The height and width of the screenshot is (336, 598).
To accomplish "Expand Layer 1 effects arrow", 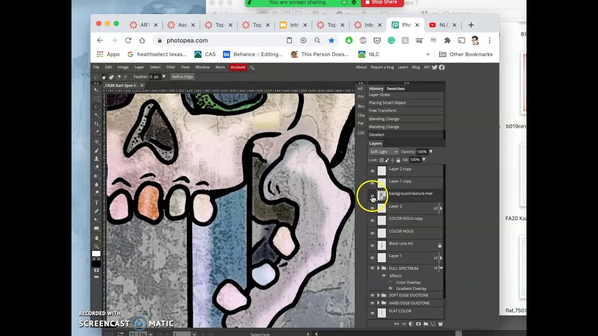I will 441,258.
